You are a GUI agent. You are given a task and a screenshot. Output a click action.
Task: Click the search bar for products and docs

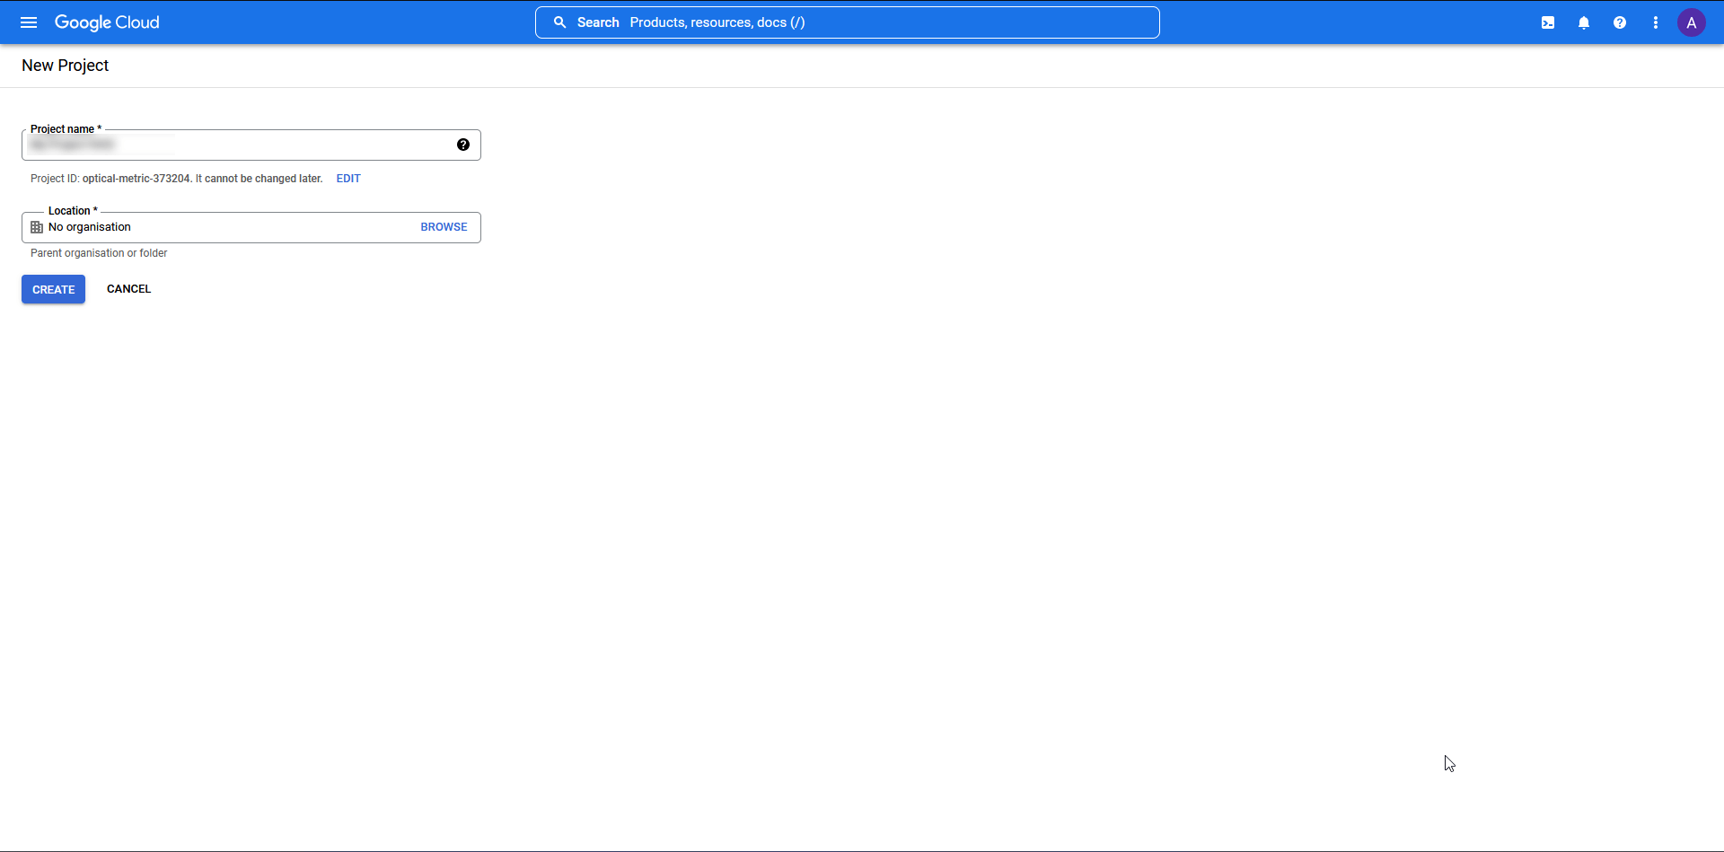coord(848,22)
